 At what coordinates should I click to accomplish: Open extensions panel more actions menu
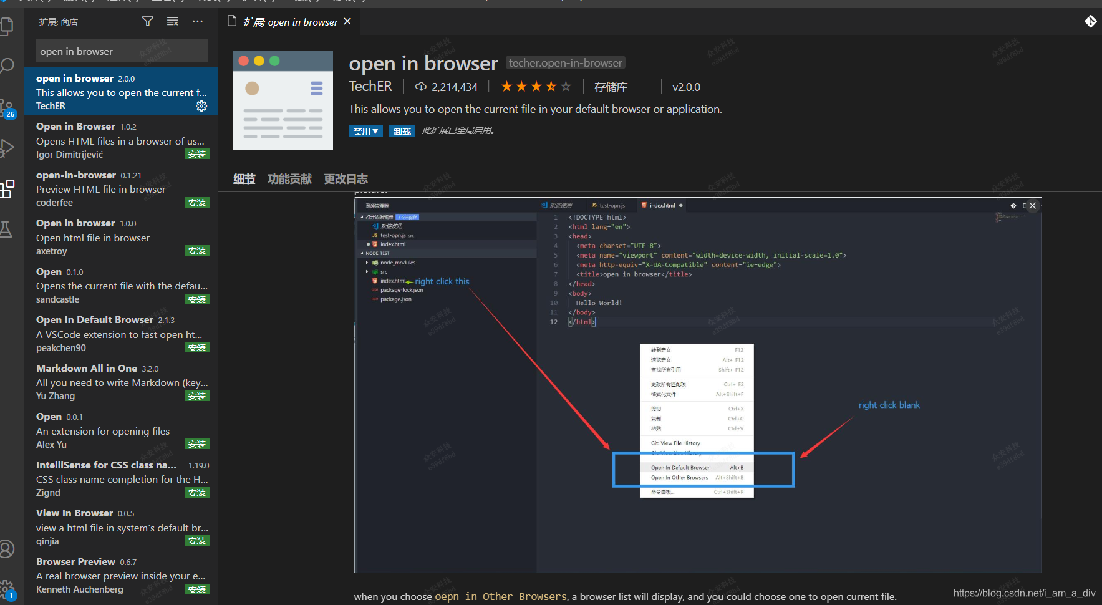[198, 22]
